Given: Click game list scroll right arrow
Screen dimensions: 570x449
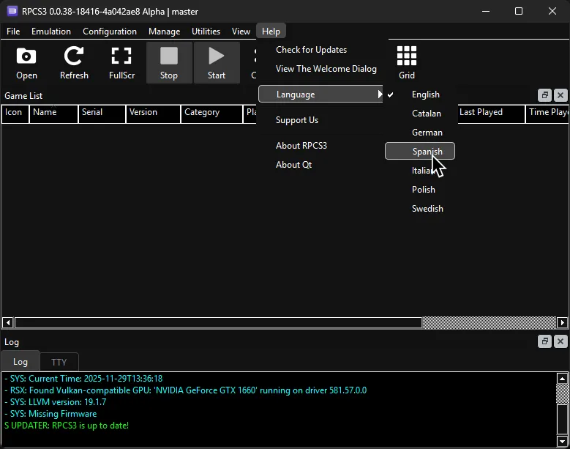Looking at the screenshot, I should (x=562, y=322).
